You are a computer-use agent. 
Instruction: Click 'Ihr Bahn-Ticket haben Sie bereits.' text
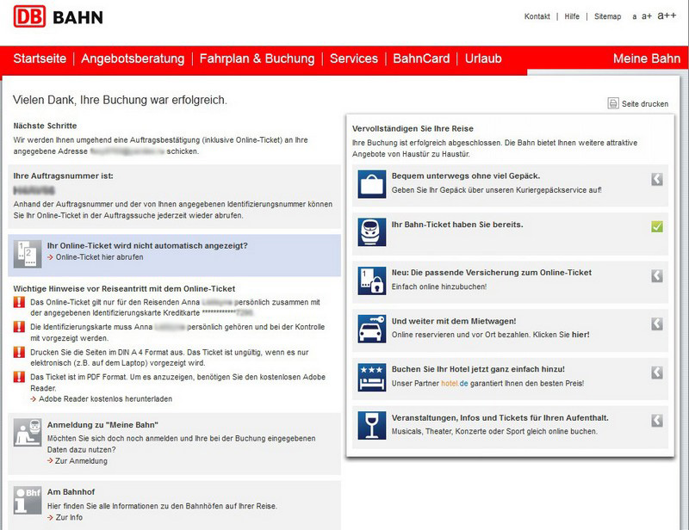pos(457,225)
